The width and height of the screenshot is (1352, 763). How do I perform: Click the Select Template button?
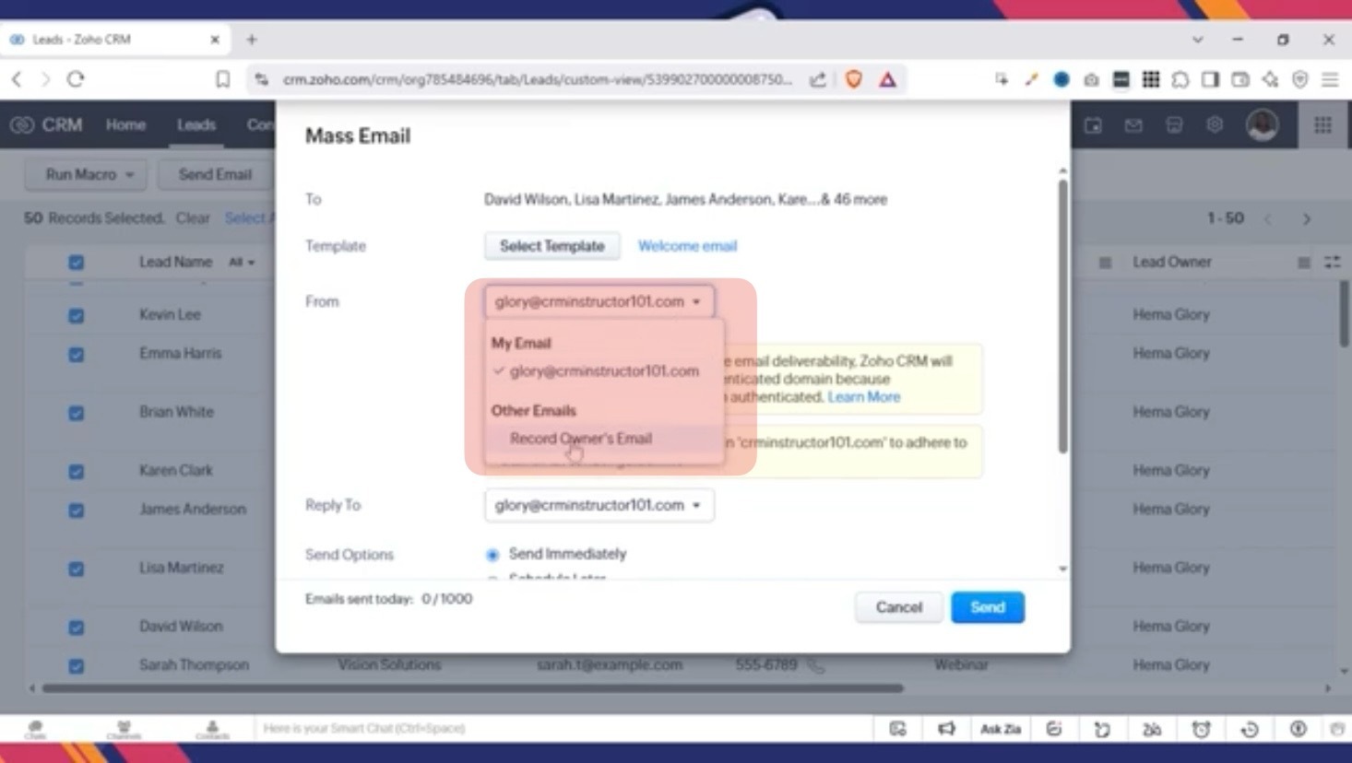tap(551, 246)
